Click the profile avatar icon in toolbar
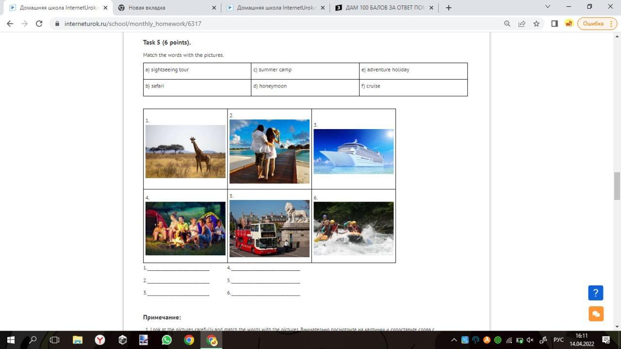 569,24
